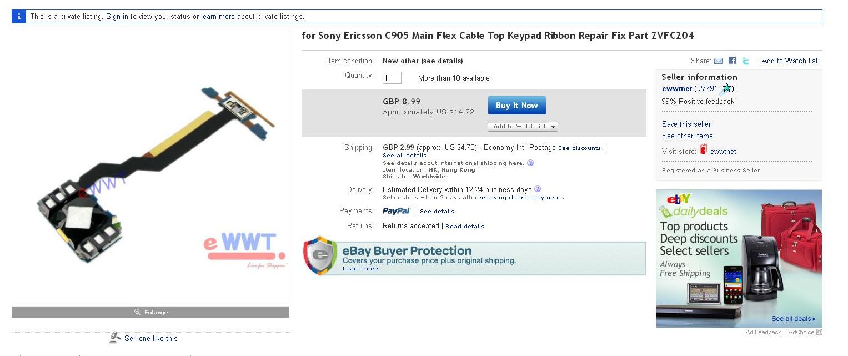Follow the Sign in link in banner
This screenshot has width=848, height=356.
(117, 17)
